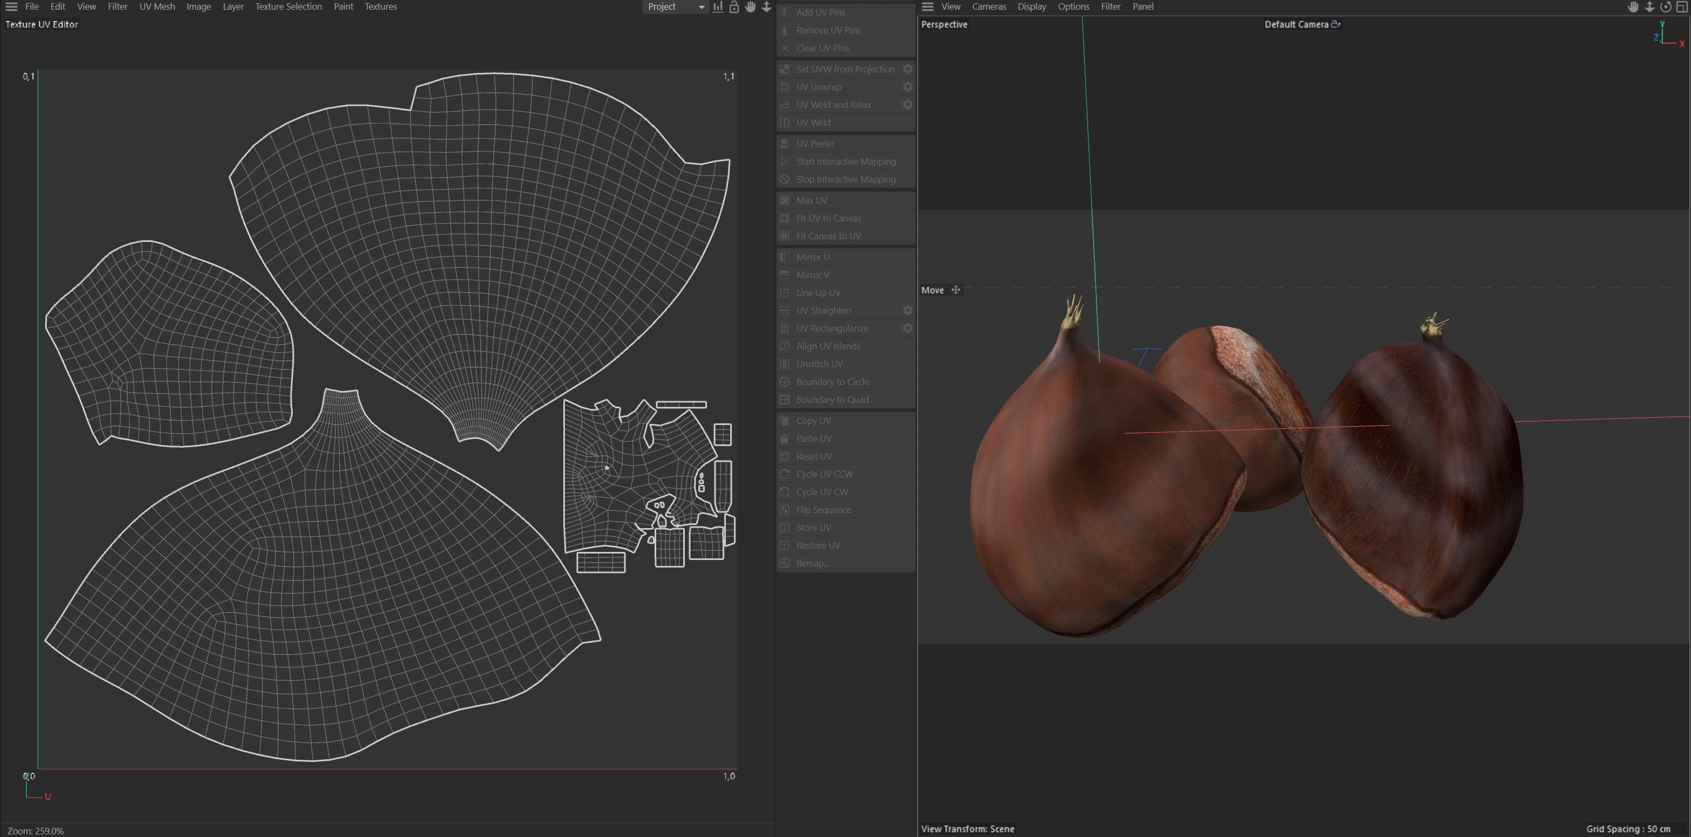This screenshot has height=837, width=1691.
Task: Open the viewport hamburger menu
Action: click(927, 6)
